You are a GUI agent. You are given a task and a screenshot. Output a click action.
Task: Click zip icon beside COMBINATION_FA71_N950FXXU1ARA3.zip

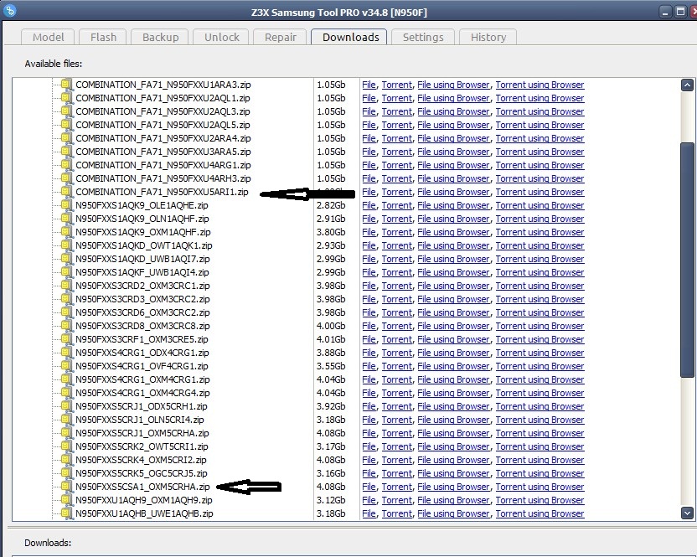[66, 84]
